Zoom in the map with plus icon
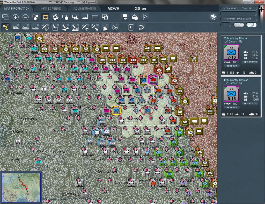The height and width of the screenshot is (204, 265). click(16, 17)
